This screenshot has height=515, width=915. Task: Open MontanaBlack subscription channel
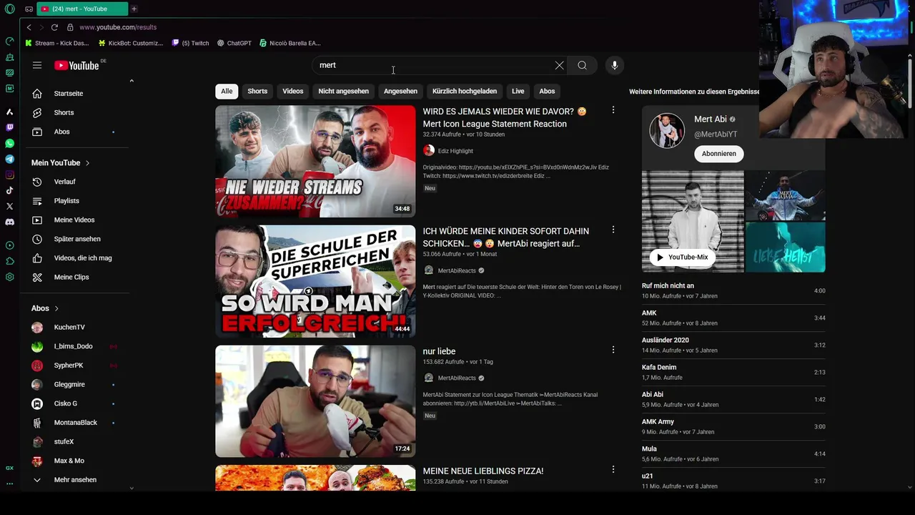[x=75, y=423]
